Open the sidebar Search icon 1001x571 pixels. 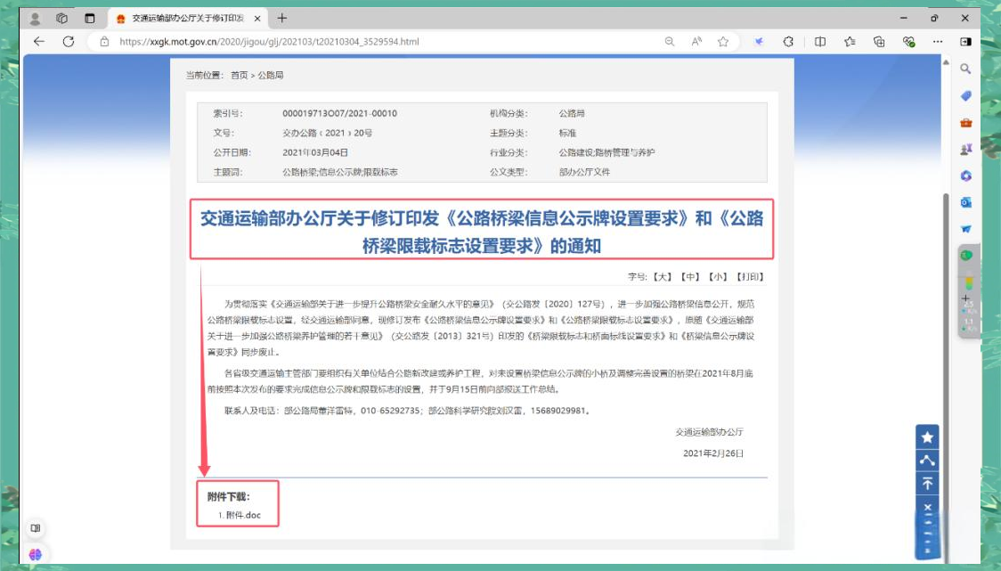[x=966, y=69]
